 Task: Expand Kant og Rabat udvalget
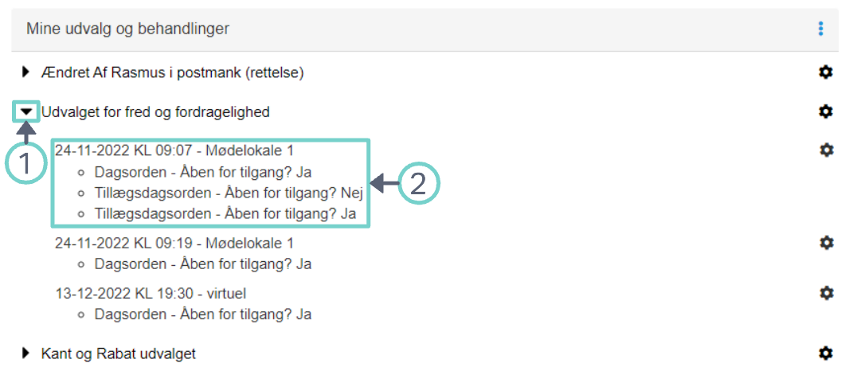pyautogui.click(x=26, y=353)
